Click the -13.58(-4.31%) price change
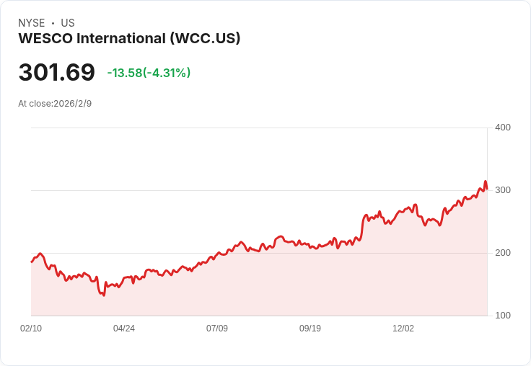 coord(149,73)
